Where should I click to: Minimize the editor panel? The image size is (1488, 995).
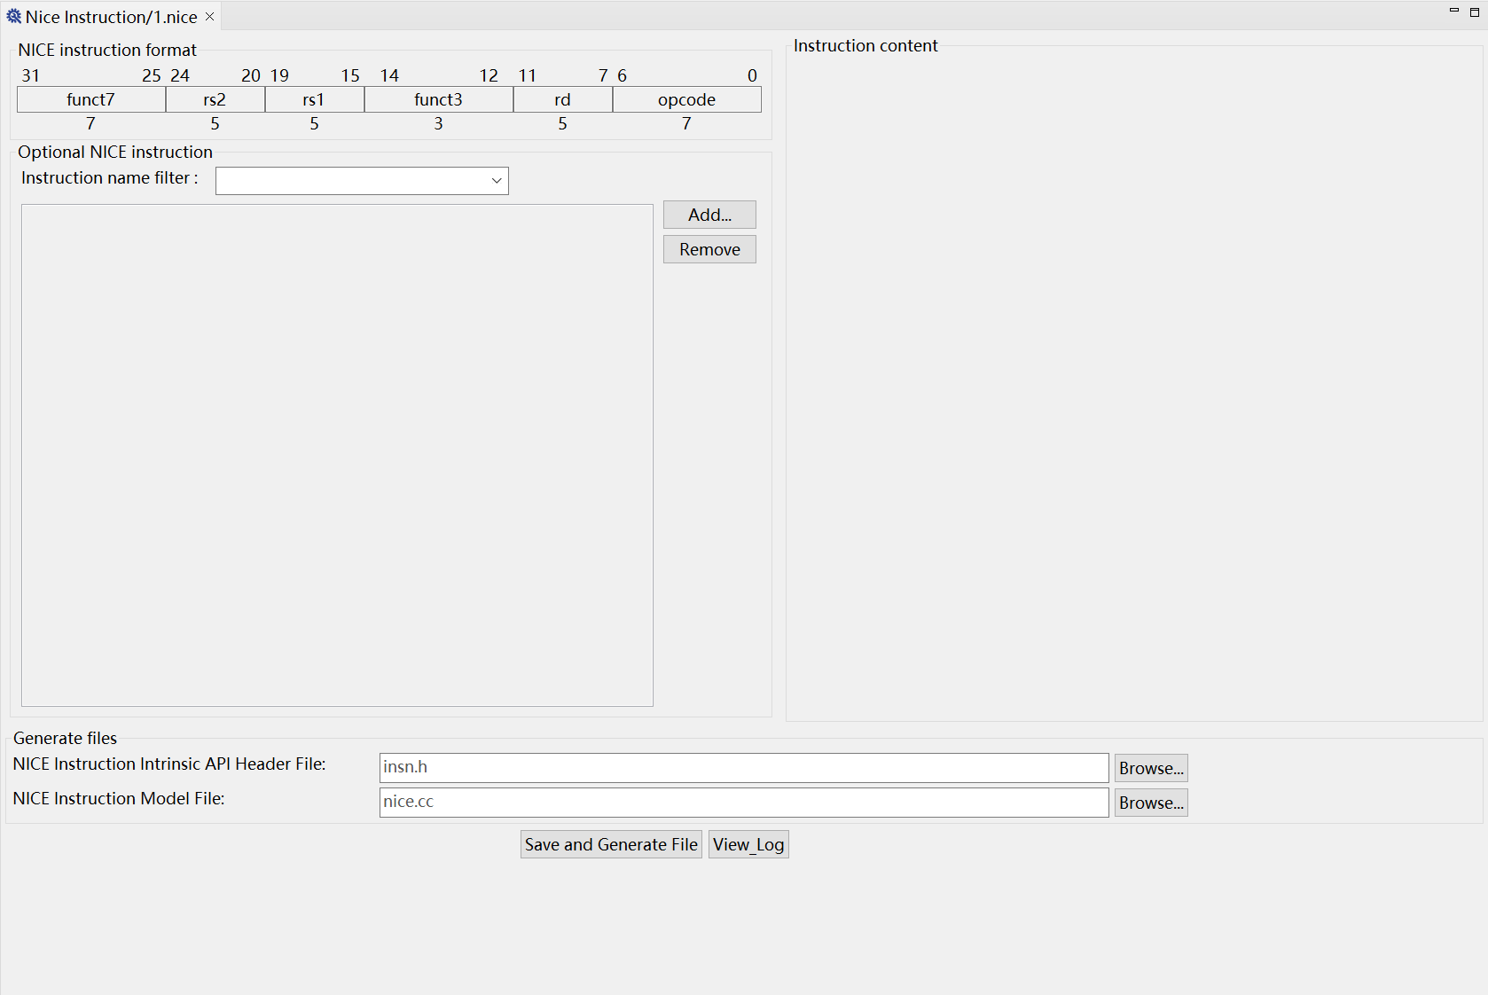pyautogui.click(x=1454, y=11)
